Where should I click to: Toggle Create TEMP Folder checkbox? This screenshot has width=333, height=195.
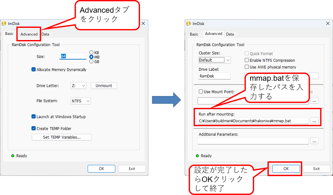[33, 128]
